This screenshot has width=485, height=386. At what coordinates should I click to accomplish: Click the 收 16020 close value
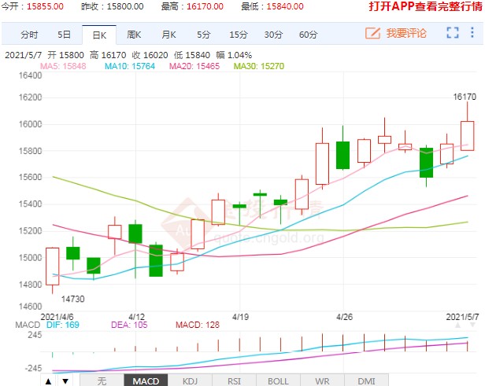pyautogui.click(x=150, y=55)
